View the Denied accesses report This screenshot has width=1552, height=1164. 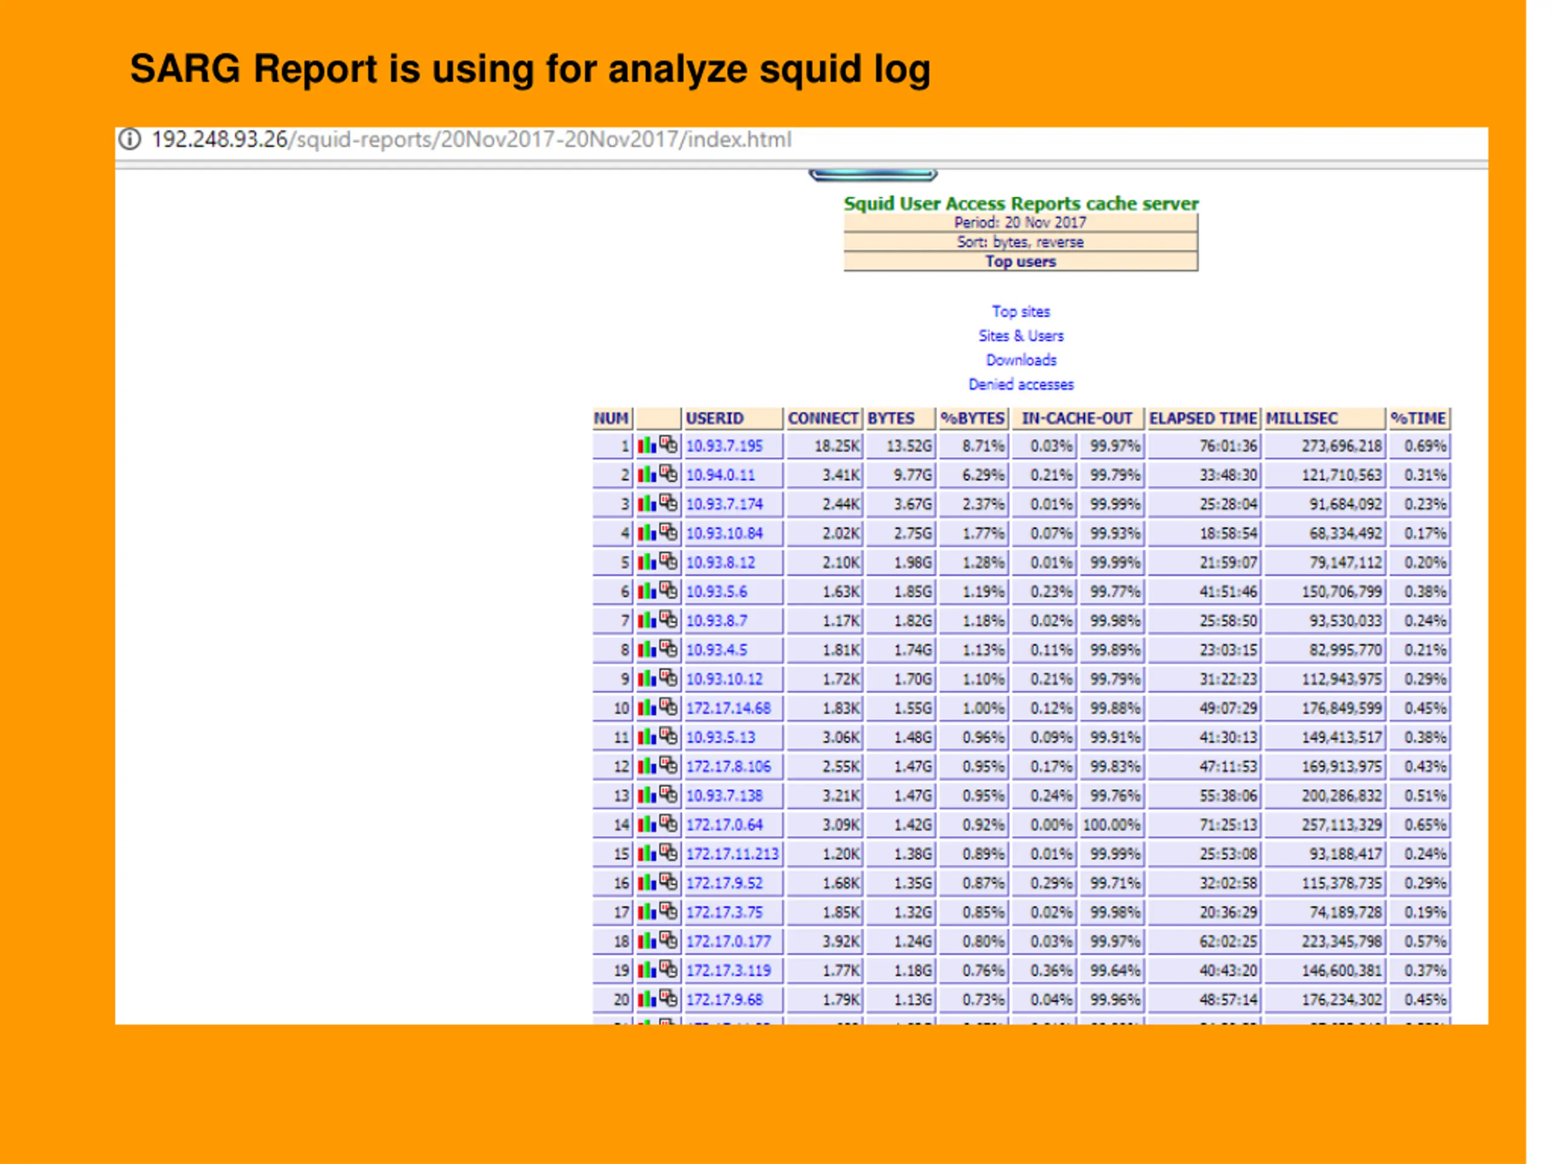pos(1020,385)
